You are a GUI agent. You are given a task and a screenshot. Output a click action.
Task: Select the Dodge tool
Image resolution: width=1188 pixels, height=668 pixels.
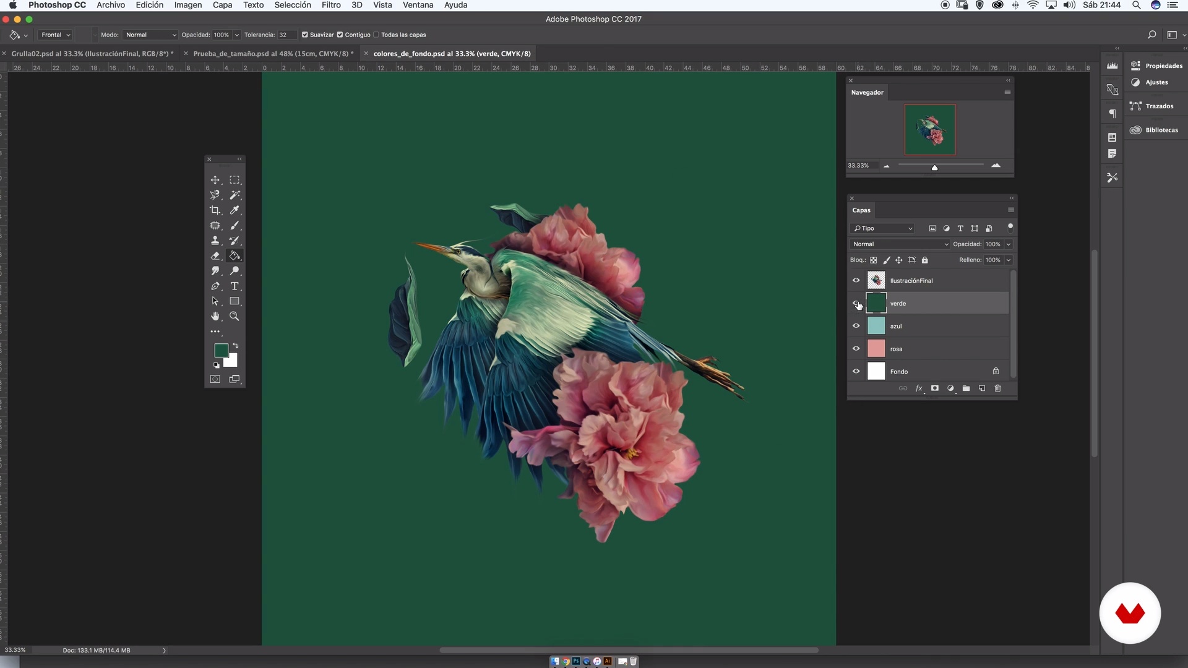[235, 271]
